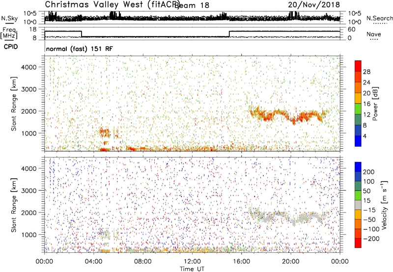Click the "4" value on power color bar
Screen dimensions: 393x272
[365, 136]
